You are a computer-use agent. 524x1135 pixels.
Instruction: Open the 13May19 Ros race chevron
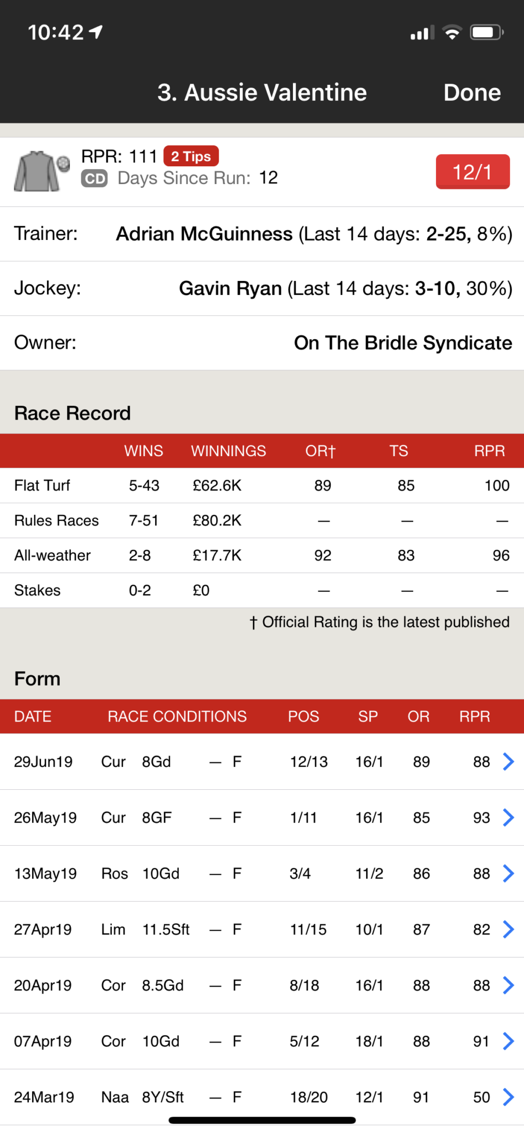508,873
